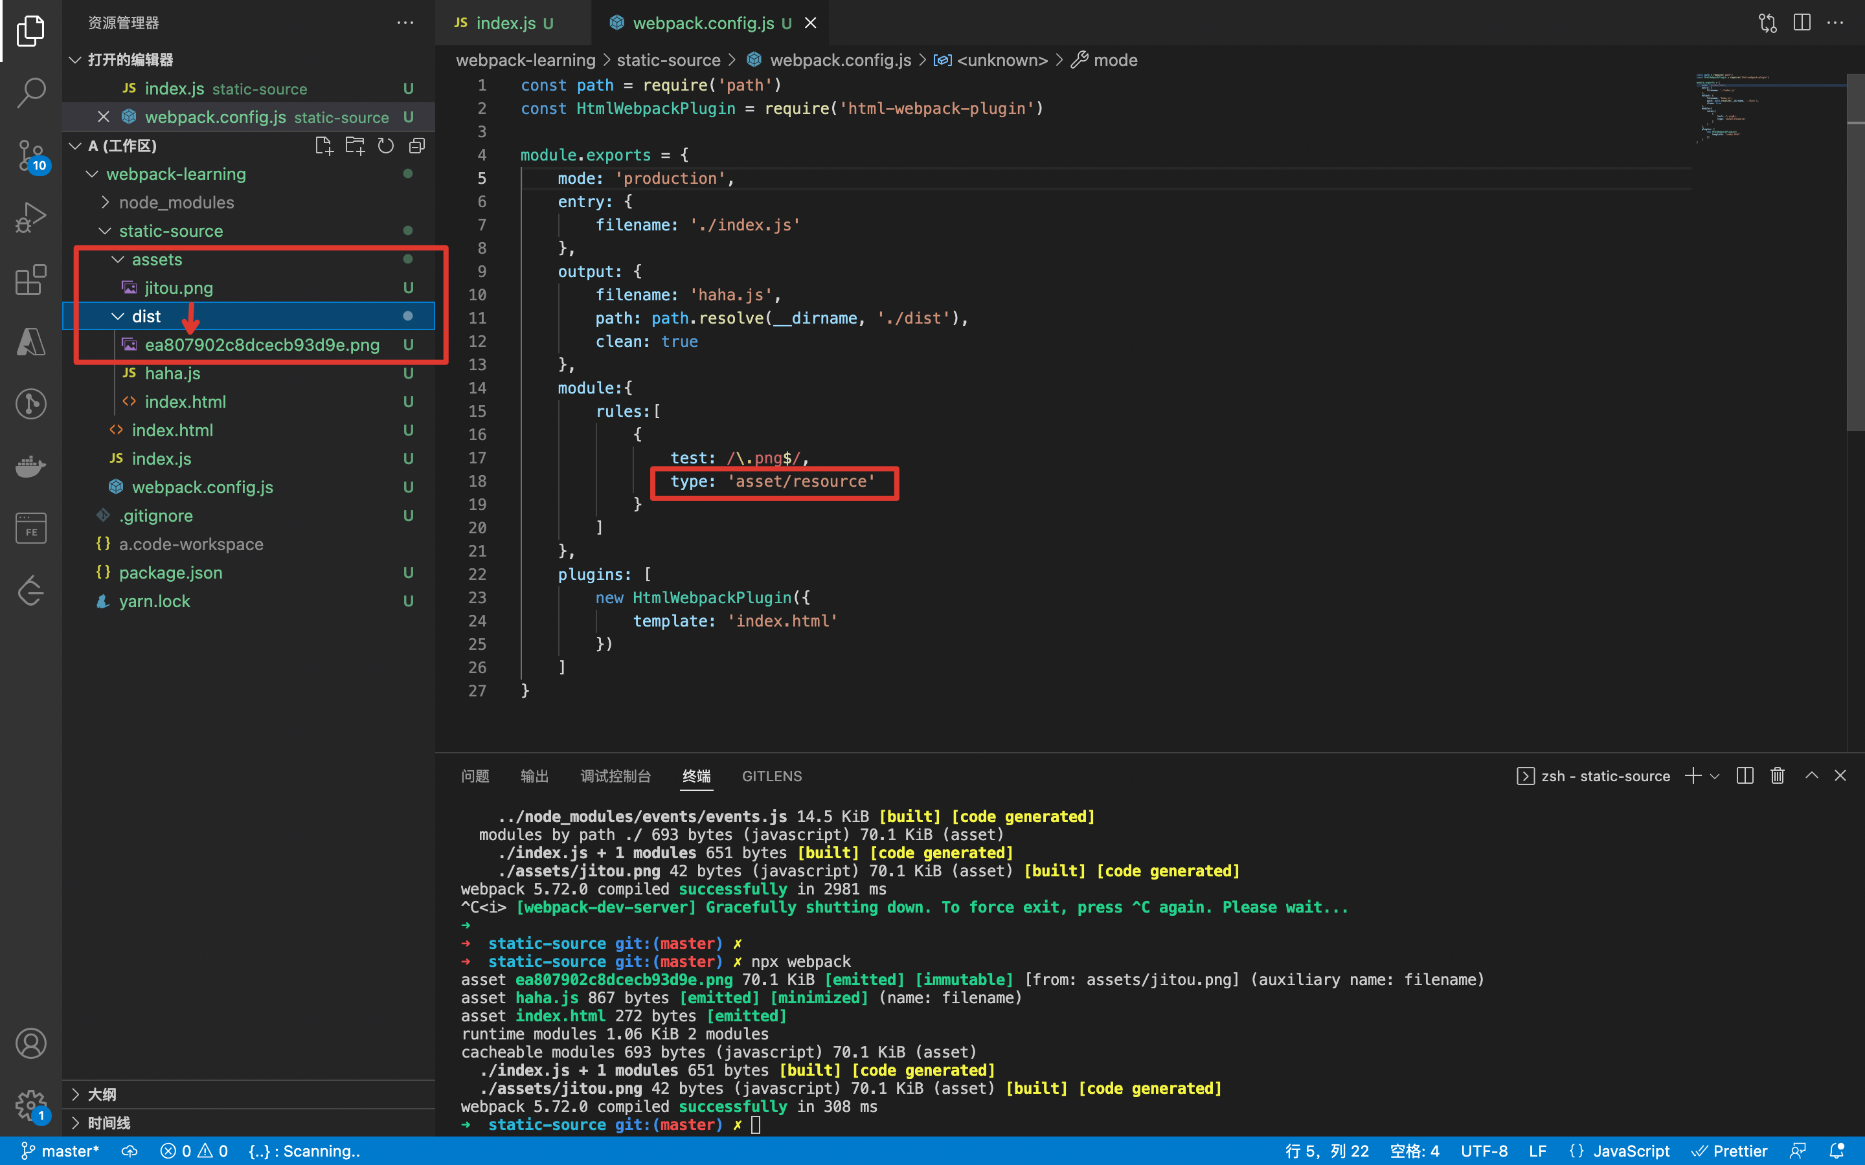Open Source Control view with 10 badge
The width and height of the screenshot is (1865, 1165).
click(x=31, y=155)
